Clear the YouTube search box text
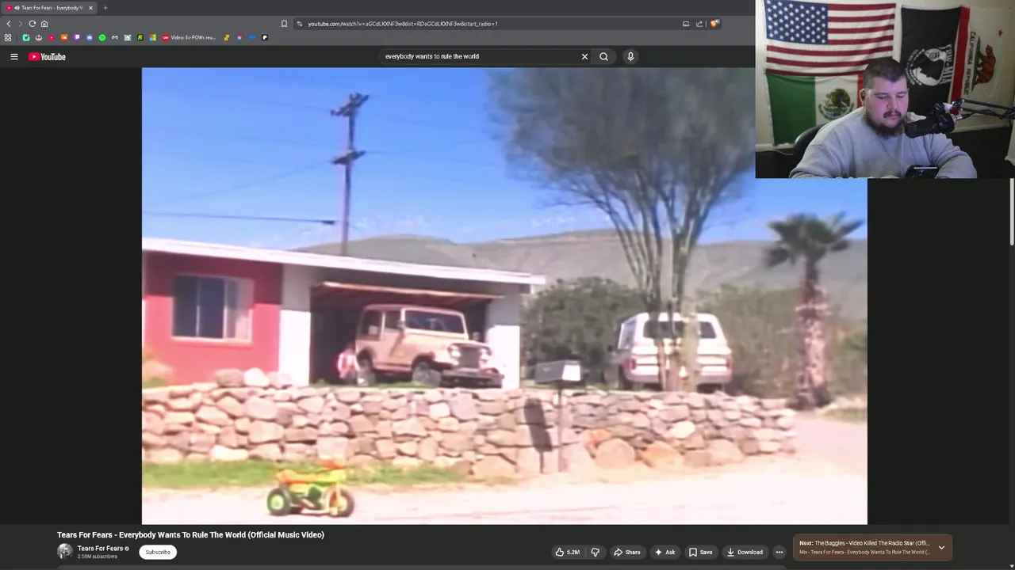 pos(584,56)
